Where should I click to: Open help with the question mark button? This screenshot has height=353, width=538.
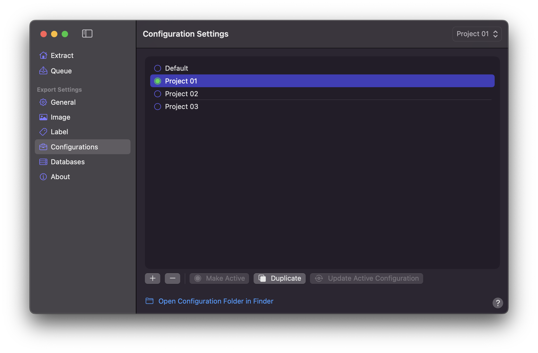point(498,303)
